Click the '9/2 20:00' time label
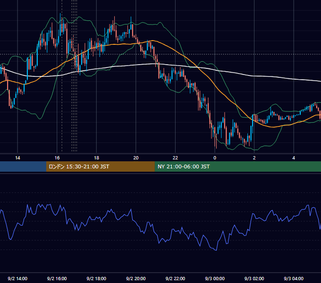The image size is (321, 283). pos(136,279)
